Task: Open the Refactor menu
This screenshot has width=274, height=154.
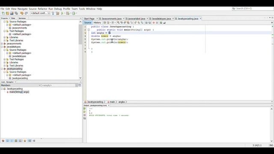Action: click(x=42, y=9)
